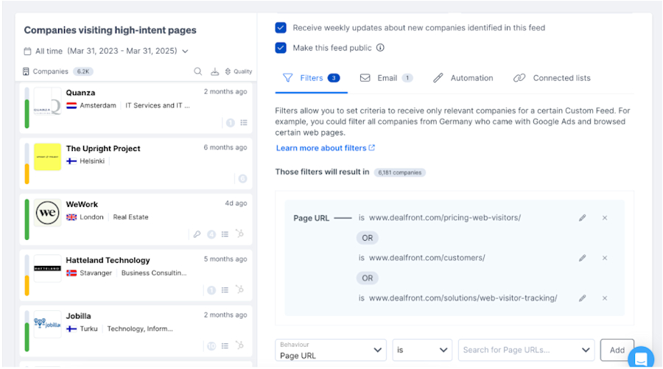Click the Jobilla logo thumbnail
Viewport: 663px width, 369px height.
tap(47, 324)
